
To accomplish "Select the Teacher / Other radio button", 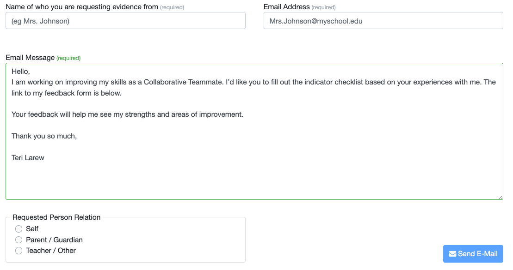I will [19, 251].
